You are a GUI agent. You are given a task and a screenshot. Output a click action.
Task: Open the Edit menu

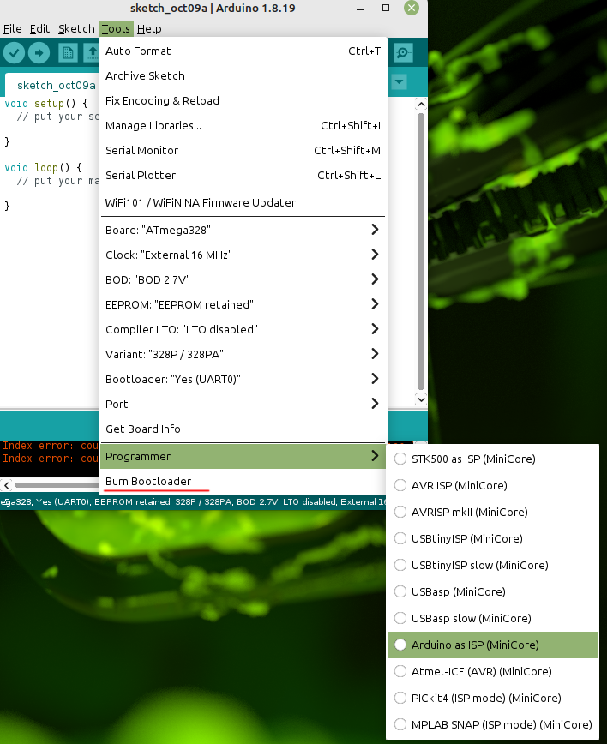pos(39,28)
